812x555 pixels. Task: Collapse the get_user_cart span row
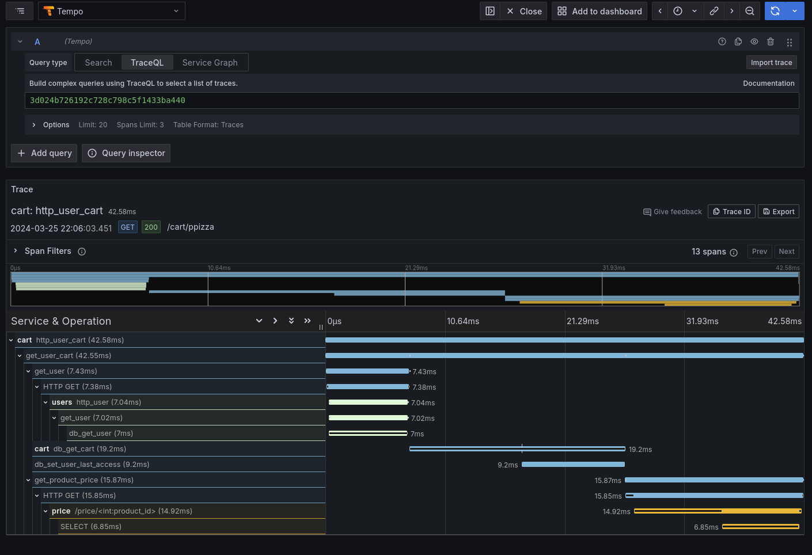(20, 356)
